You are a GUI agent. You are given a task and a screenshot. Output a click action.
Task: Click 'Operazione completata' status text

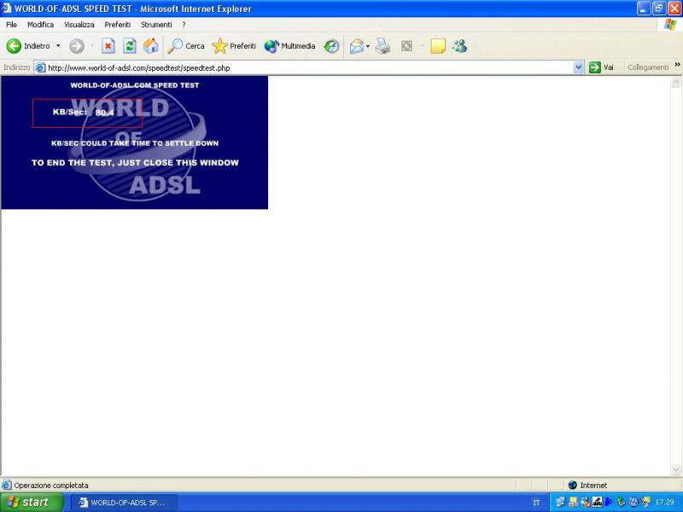pos(51,485)
